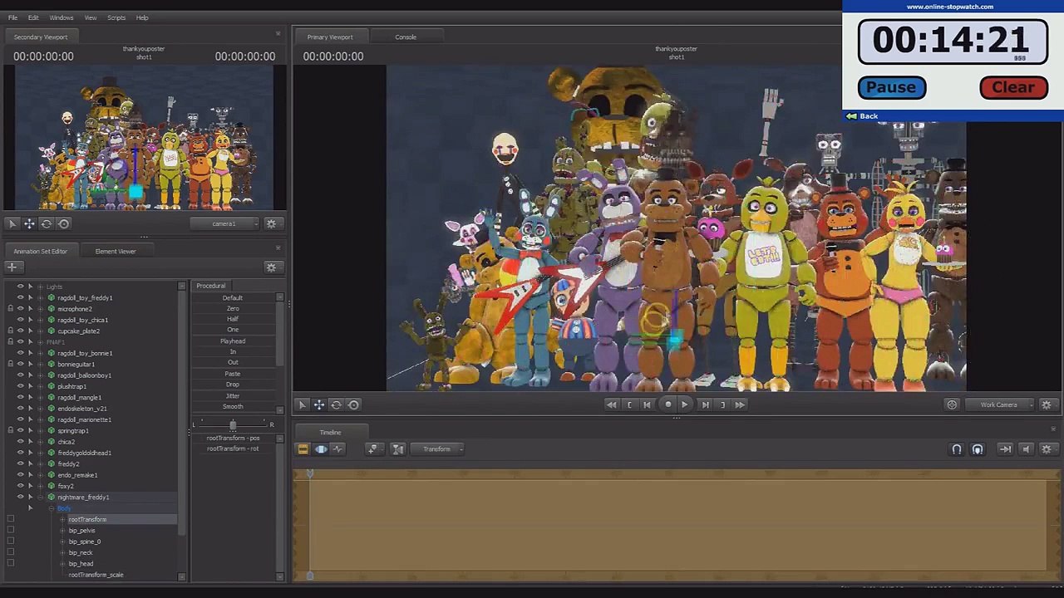Activate the screen manipulator in Primary Viewport

(354, 404)
